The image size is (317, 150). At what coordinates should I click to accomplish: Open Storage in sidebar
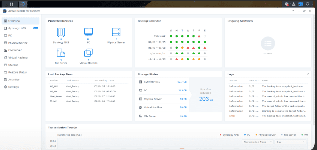pos(20,65)
